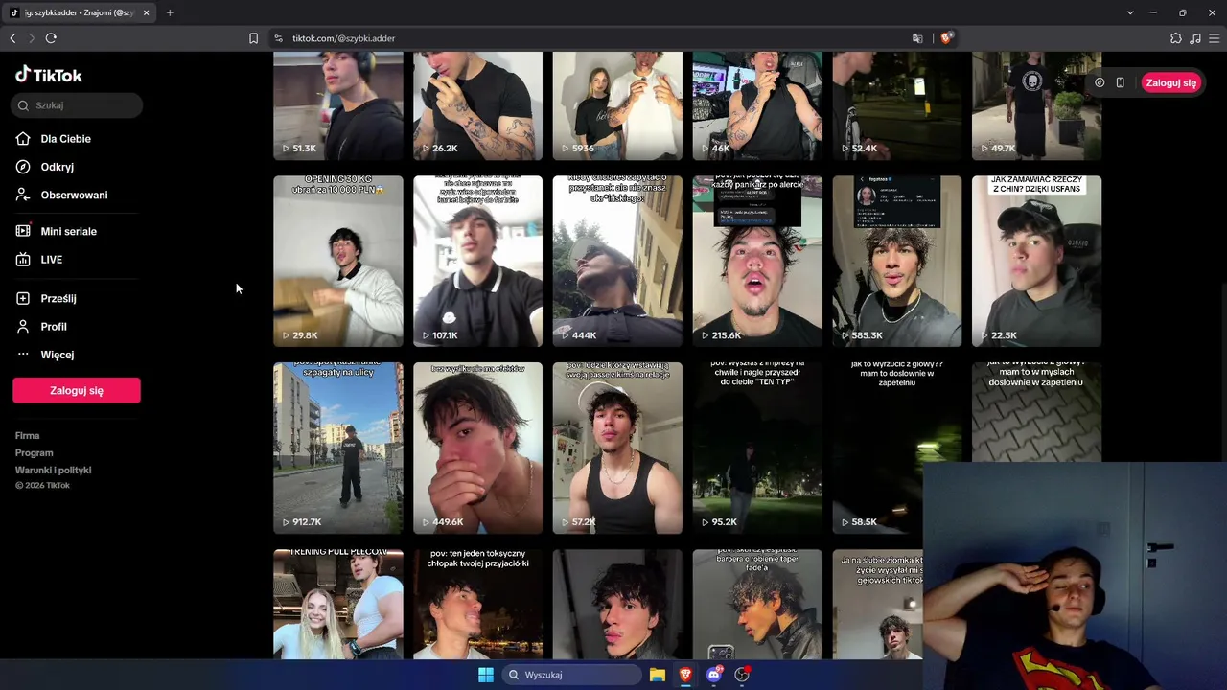Go back in browser history

click(x=12, y=38)
